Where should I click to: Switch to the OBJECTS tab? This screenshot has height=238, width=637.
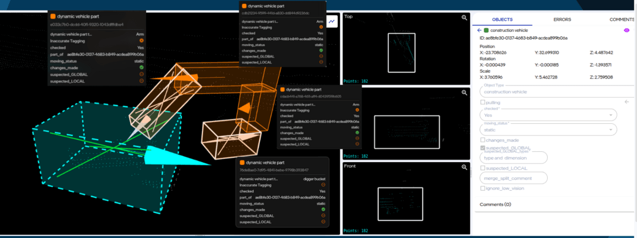coord(502,19)
